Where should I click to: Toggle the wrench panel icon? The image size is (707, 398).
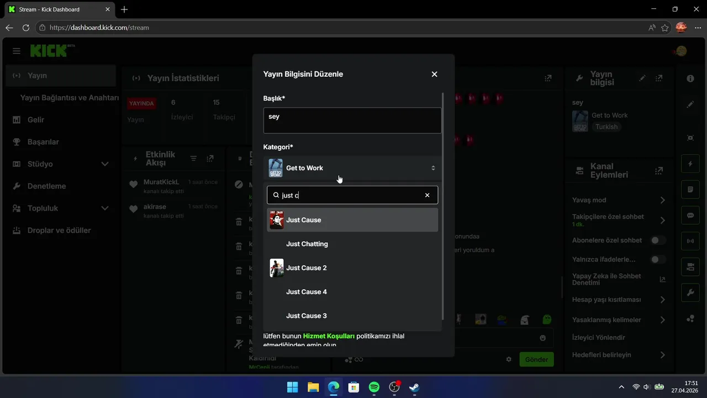[690, 293]
